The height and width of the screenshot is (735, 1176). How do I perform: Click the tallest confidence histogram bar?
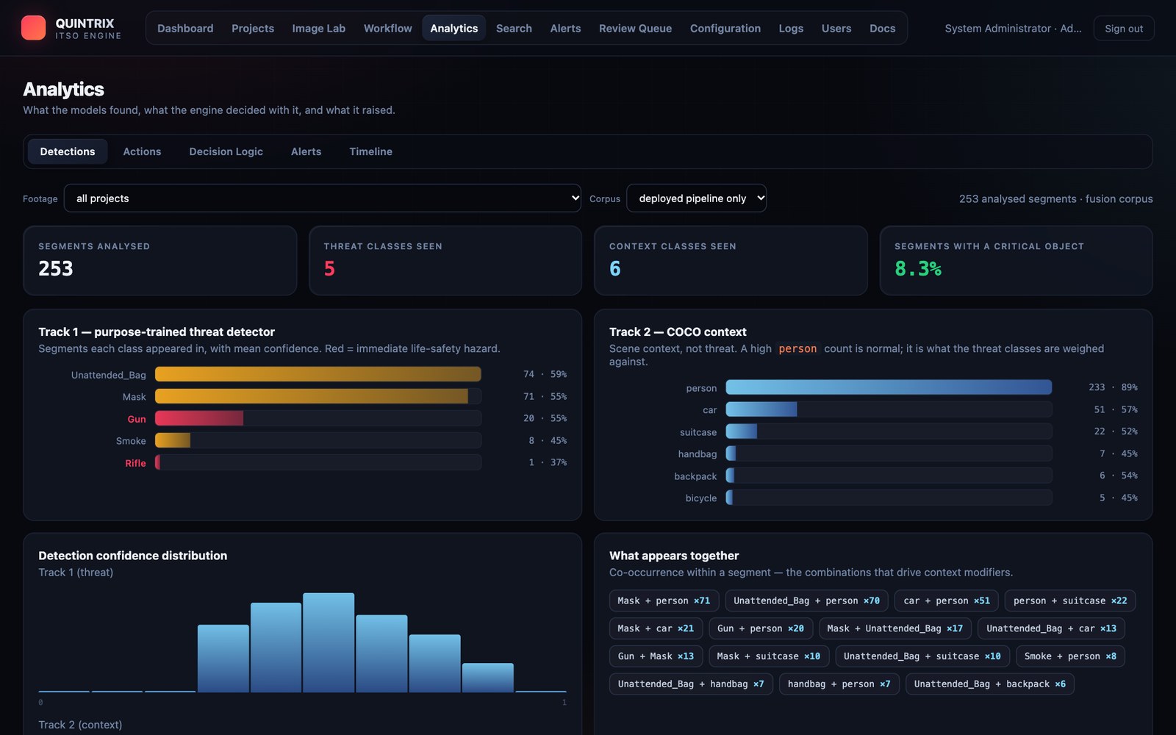coord(329,642)
